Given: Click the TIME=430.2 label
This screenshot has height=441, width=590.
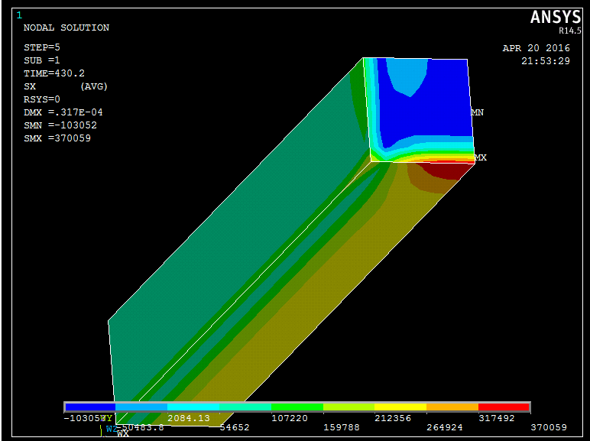Looking at the screenshot, I should click(x=54, y=73).
